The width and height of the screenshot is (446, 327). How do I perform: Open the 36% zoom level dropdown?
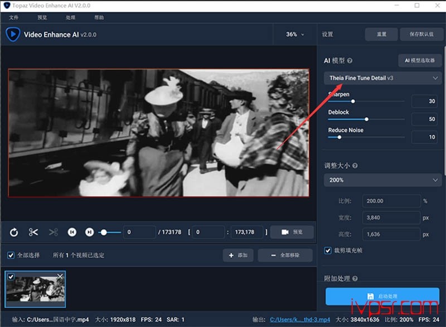click(295, 35)
